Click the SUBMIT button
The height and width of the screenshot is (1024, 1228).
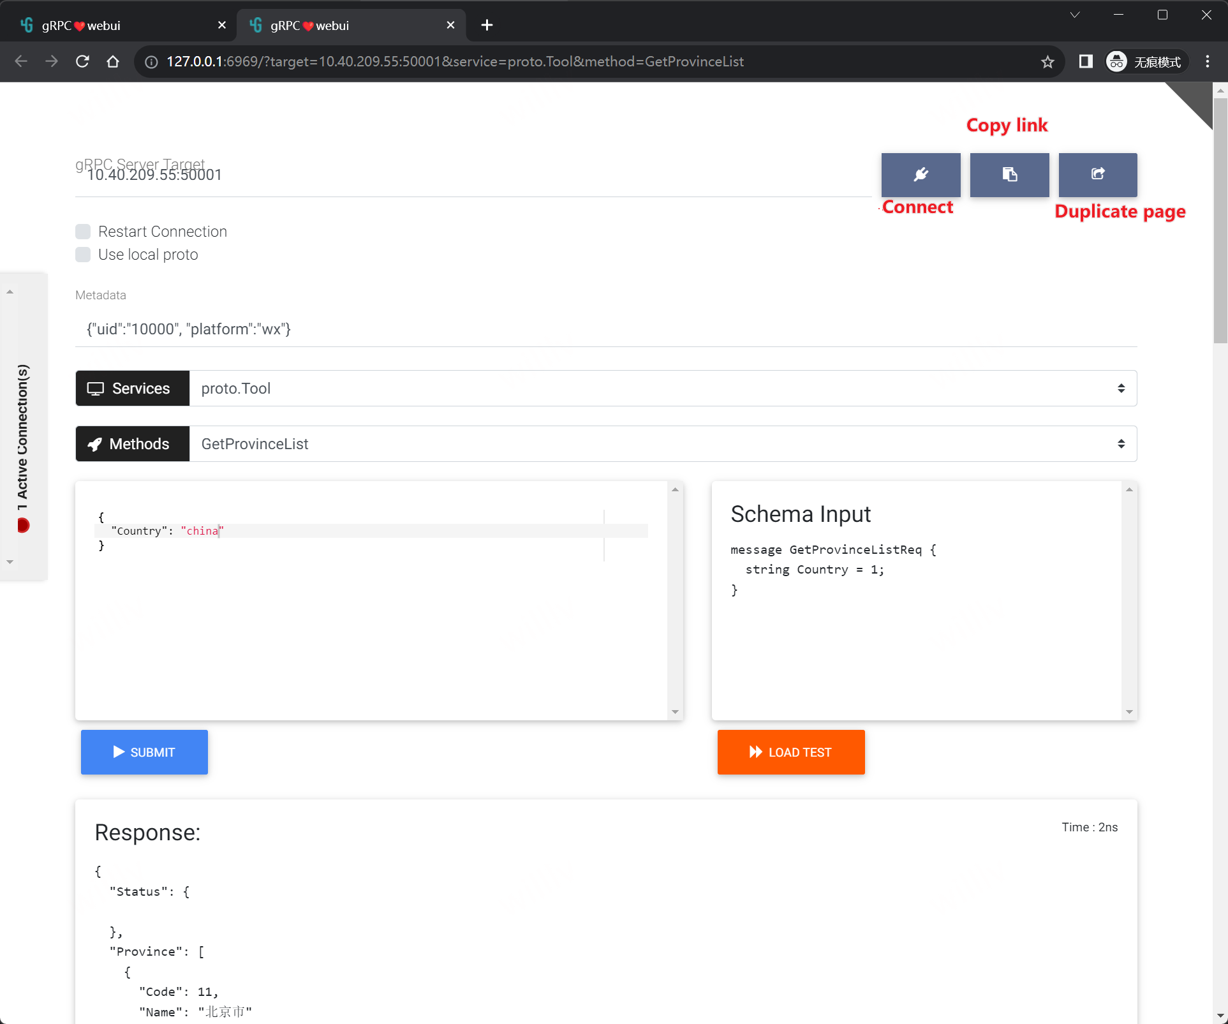(144, 752)
